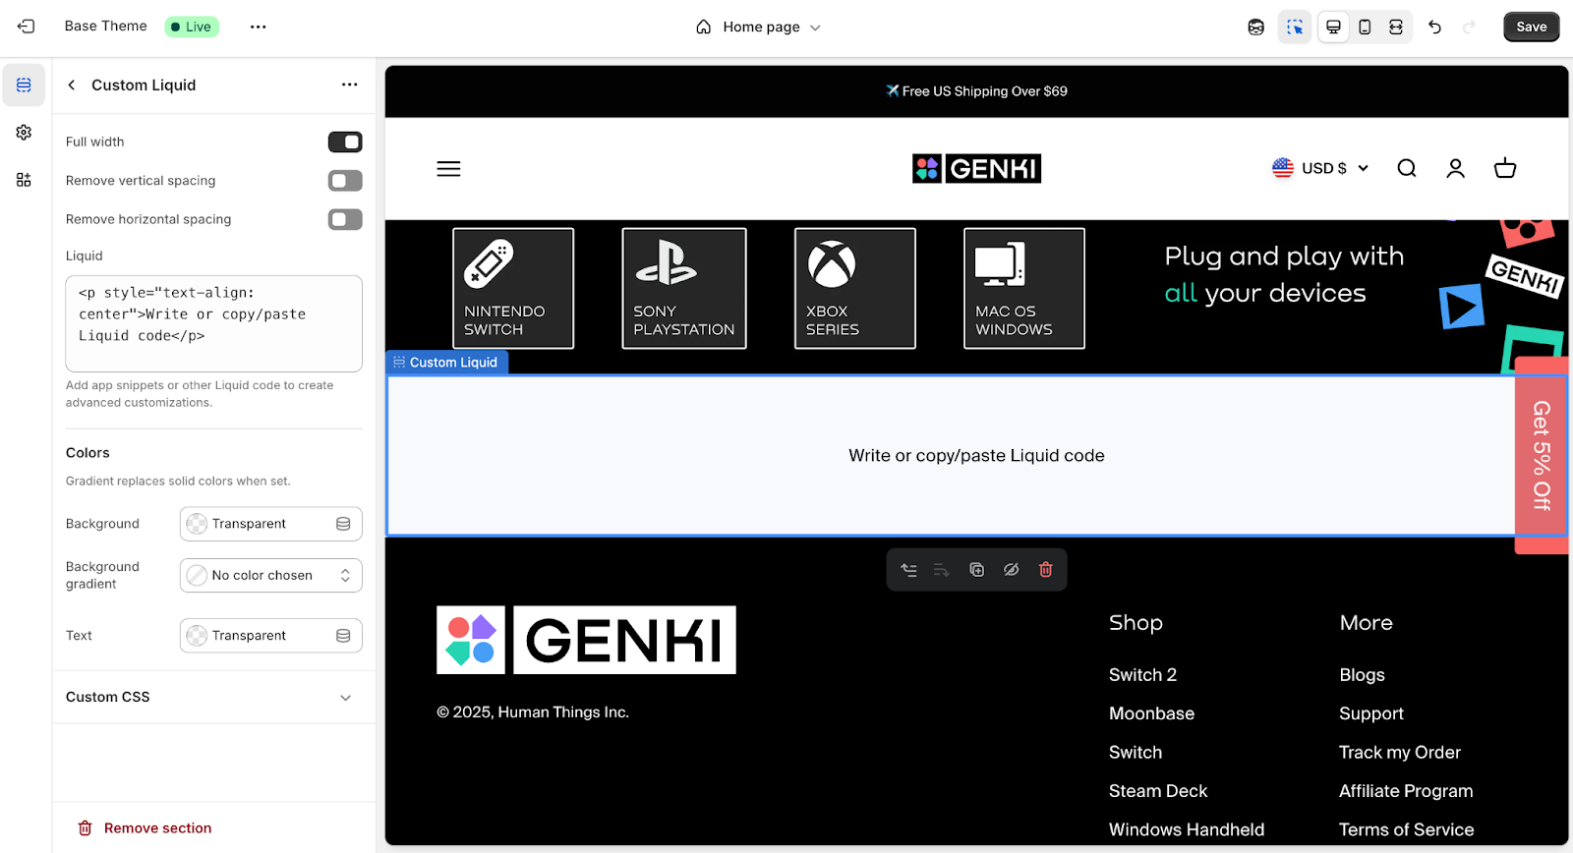1573x853 pixels.
Task: Open the Steam Deck footer link
Action: (1158, 791)
